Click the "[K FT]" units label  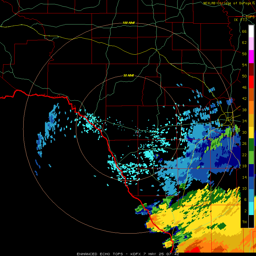[x=240, y=20]
